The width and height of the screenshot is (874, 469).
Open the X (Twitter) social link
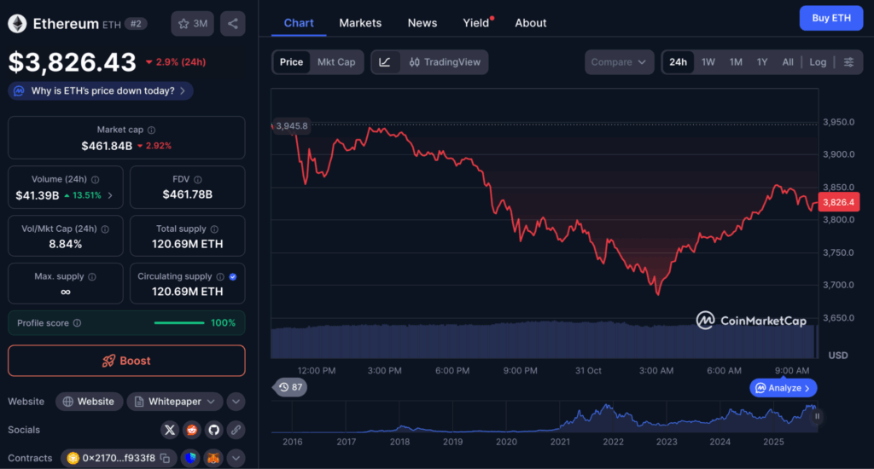coord(170,430)
